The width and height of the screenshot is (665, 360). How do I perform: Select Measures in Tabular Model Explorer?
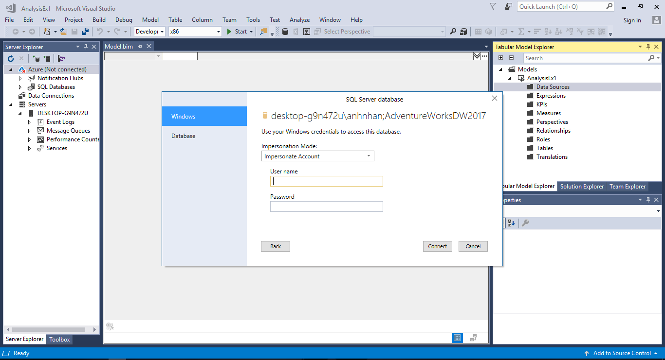pyautogui.click(x=548, y=113)
